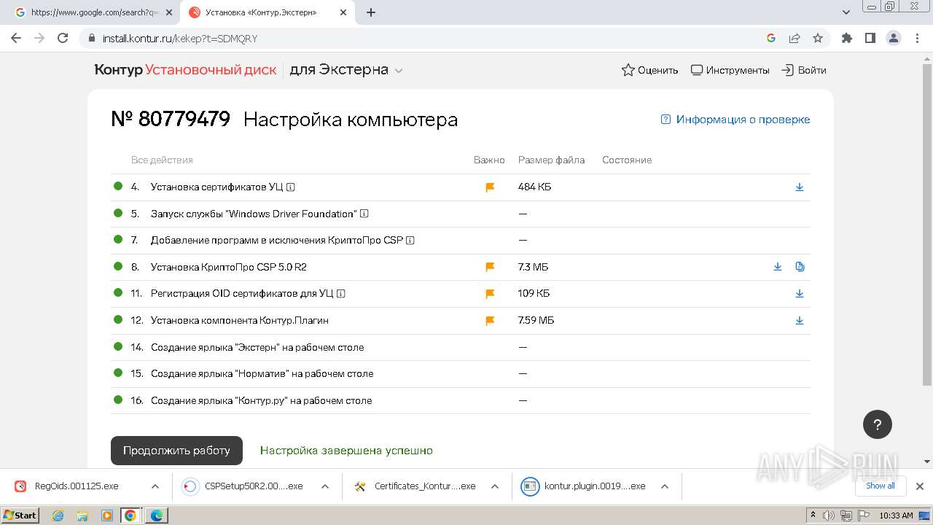
Task: Download КриптоПро CSP 5.0 R2 installer
Action: [778, 267]
